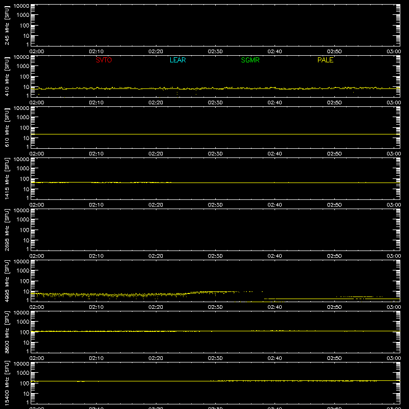Screen dimensions: 409x409
Task: Click 02:10 time label under 8800 MHz panel
Action: (96, 358)
